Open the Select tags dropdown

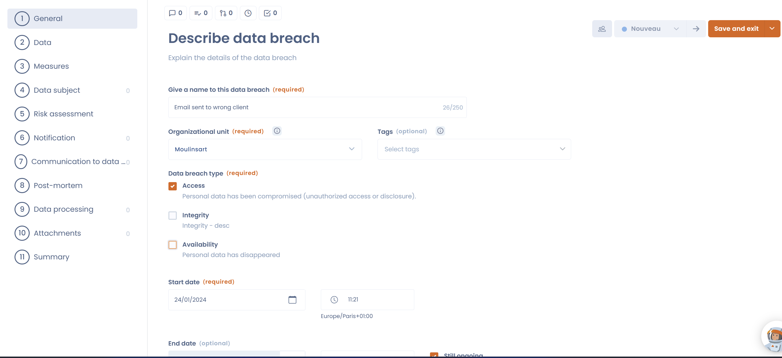(x=474, y=149)
